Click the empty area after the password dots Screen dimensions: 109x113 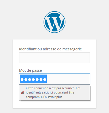coord(68,79)
